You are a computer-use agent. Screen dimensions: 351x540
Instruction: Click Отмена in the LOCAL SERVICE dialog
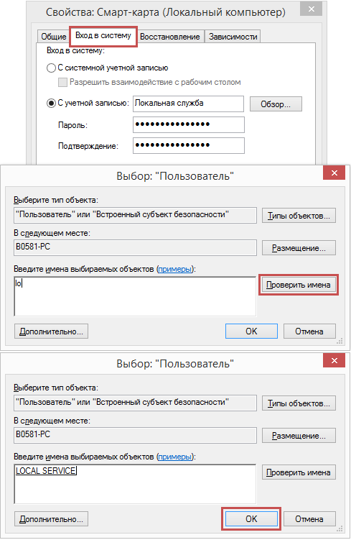309,518
